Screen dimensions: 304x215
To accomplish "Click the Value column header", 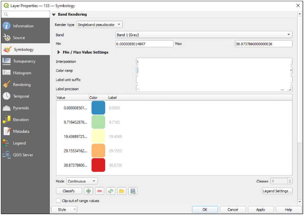I will point(72,98).
